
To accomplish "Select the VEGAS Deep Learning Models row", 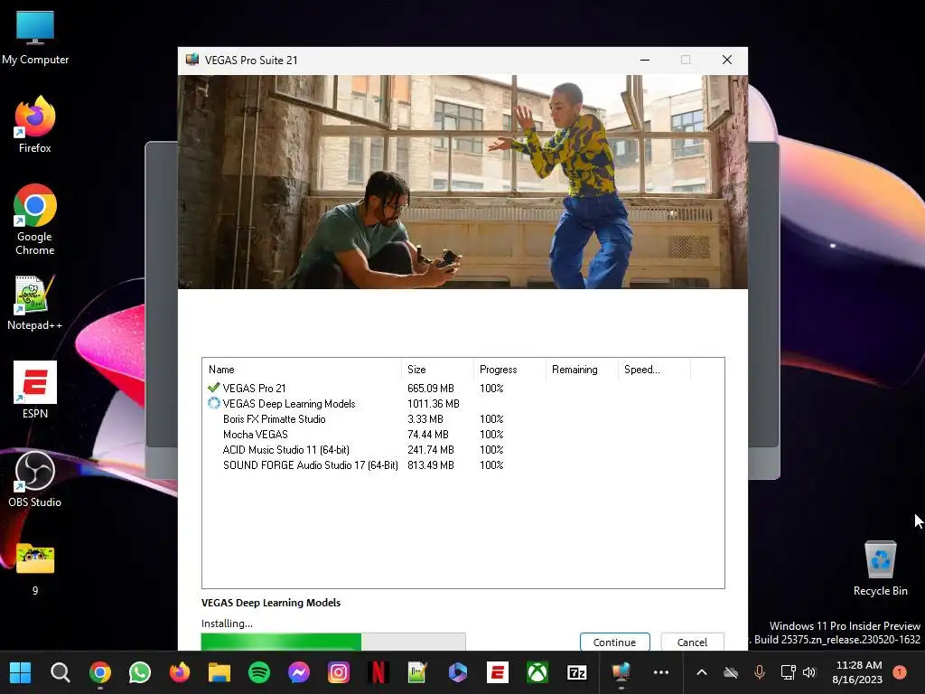I will point(463,404).
